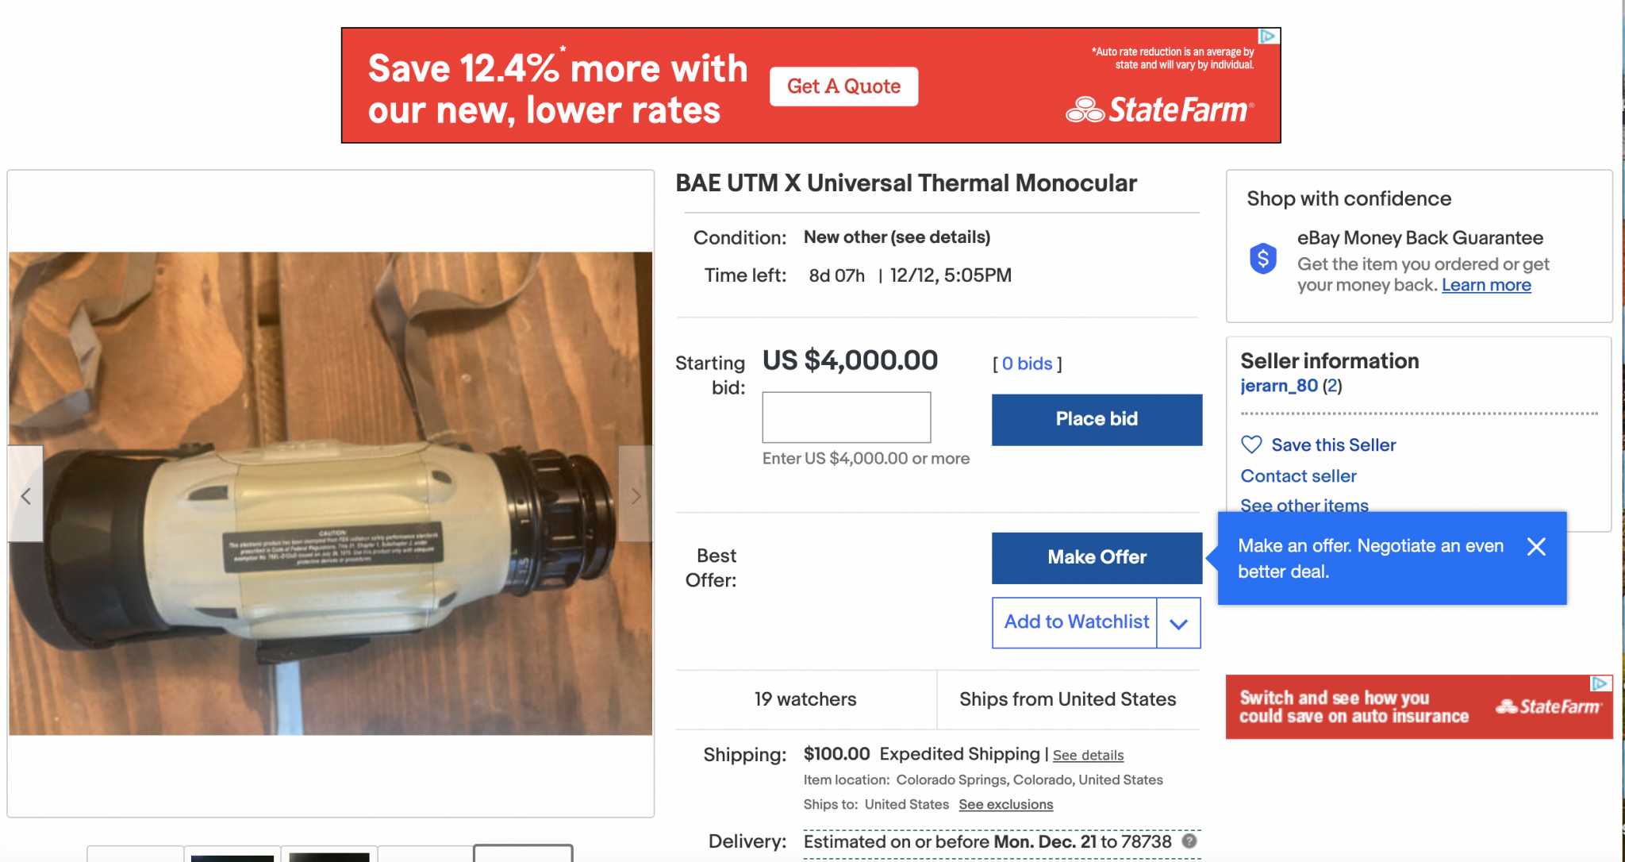
Task: Focus the bid amount input field
Action: pos(847,417)
